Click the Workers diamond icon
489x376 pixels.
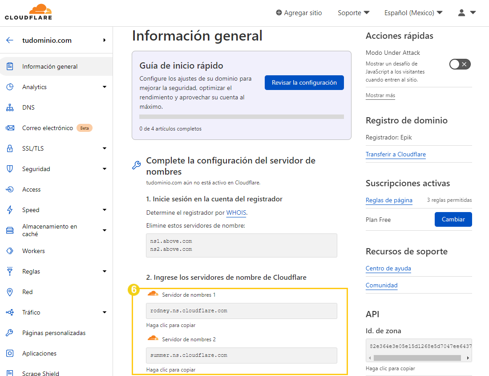[10, 251]
